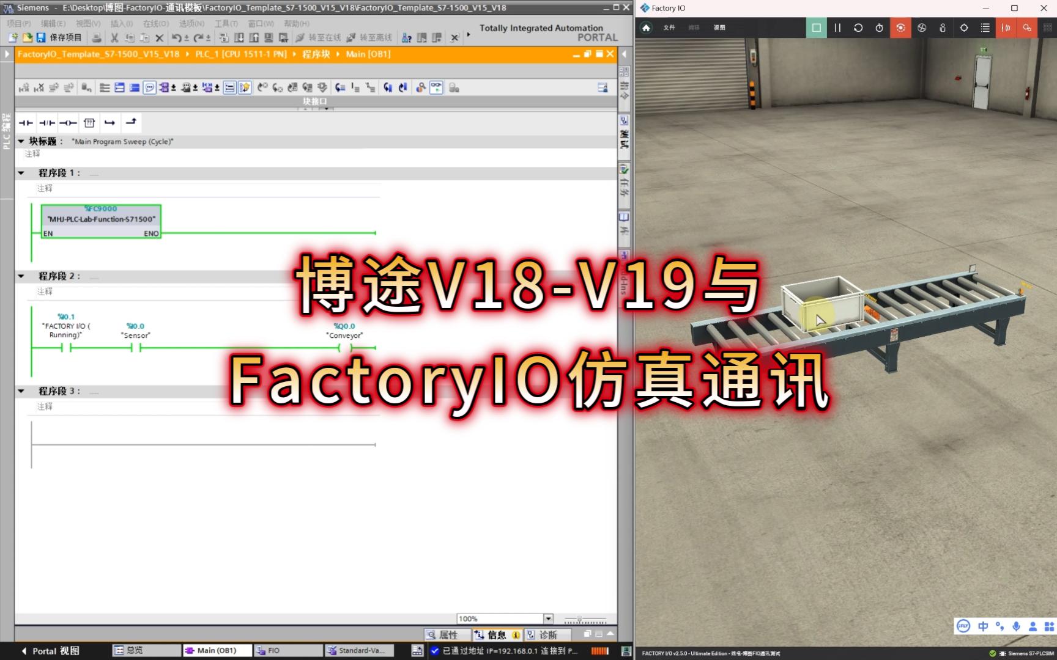The width and height of the screenshot is (1057, 660).
Task: Click the Factory IO home icon
Action: (x=646, y=28)
